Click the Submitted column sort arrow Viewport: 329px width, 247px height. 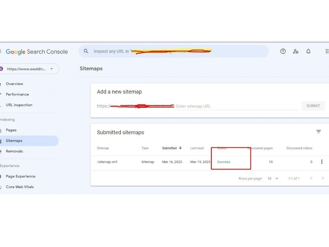click(x=180, y=148)
